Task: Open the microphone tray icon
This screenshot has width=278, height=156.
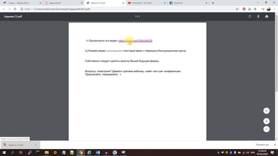Action: (235, 153)
